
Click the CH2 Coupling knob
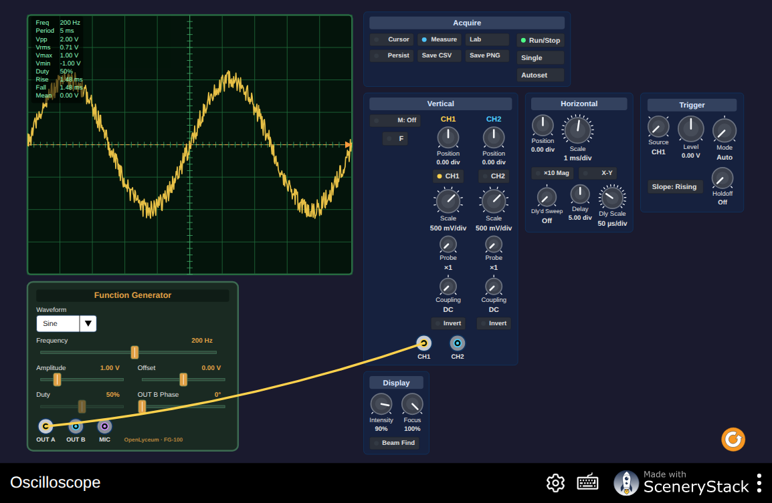point(493,286)
